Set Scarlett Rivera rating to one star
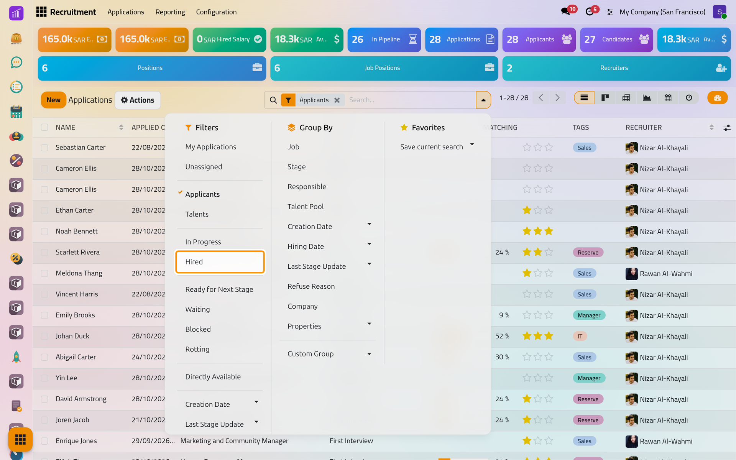736x460 pixels. coord(527,252)
